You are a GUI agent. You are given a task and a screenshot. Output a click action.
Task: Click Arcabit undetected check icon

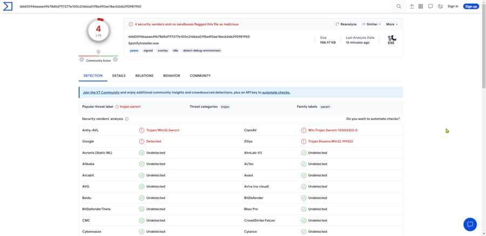(141, 175)
